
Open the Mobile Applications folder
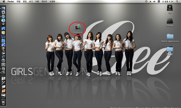170,36
